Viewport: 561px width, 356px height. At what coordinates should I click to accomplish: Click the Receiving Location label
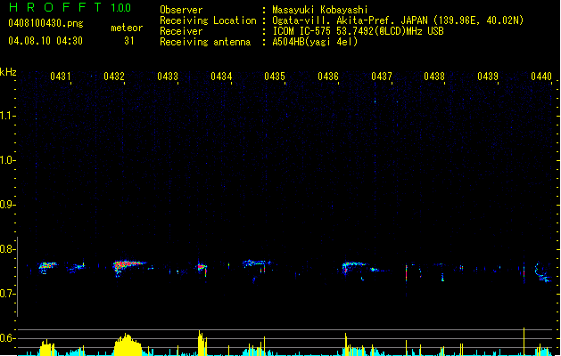208,20
